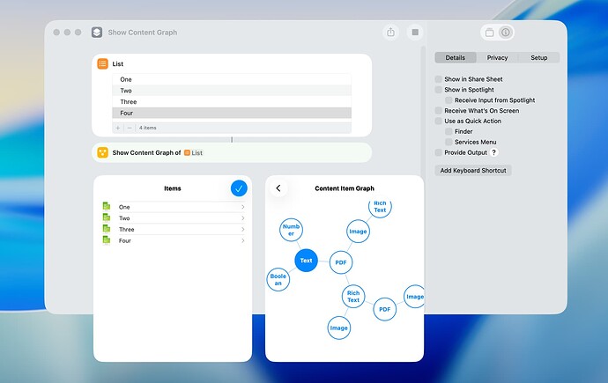Select the Three item in the List action

[232, 102]
